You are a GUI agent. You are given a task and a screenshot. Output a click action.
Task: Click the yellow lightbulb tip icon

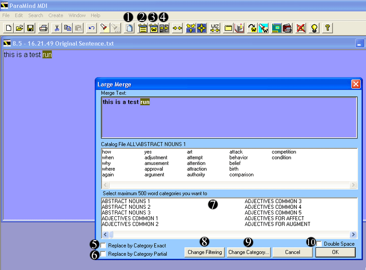click(314, 28)
